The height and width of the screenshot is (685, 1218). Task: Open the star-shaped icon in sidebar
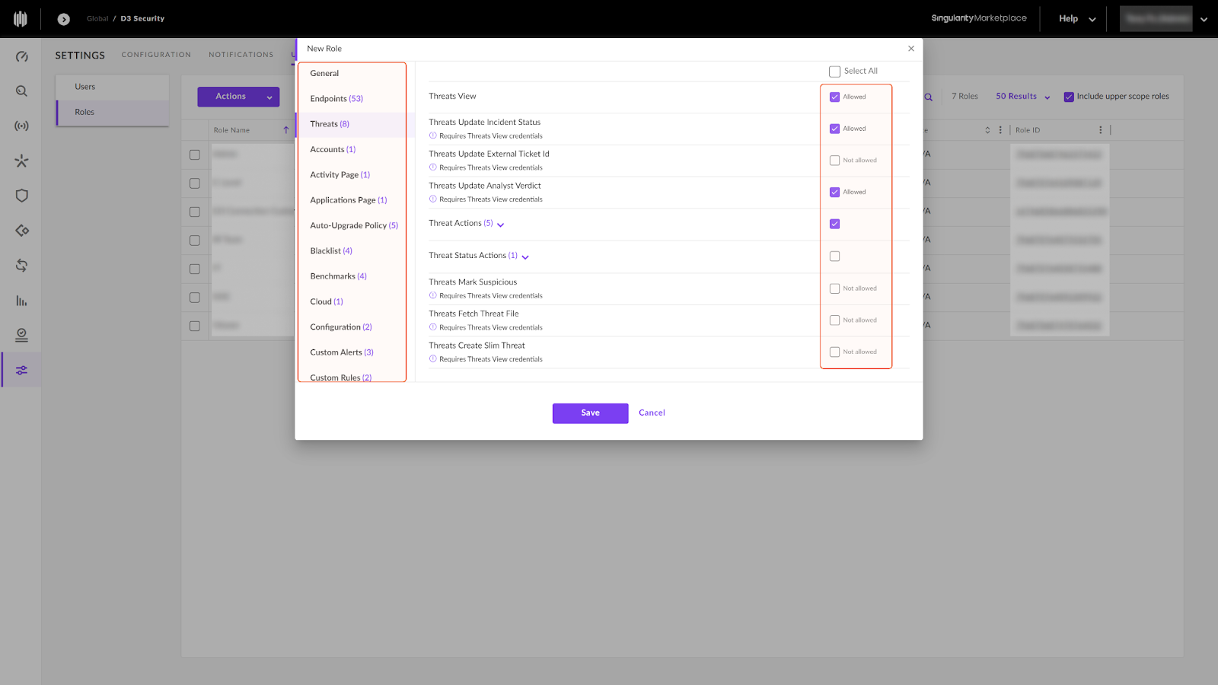21,161
